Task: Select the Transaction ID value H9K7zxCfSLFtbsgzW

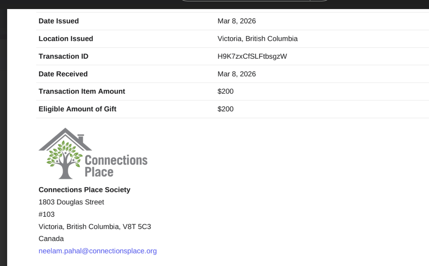Action: tap(252, 56)
